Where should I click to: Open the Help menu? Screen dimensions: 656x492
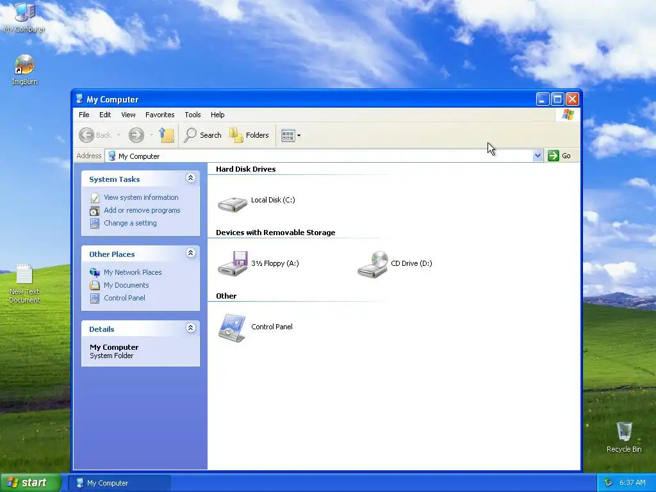(x=217, y=115)
